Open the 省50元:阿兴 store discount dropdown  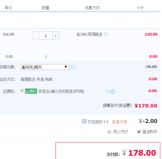[45, 67]
